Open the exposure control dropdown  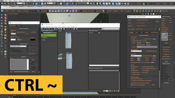18,46
